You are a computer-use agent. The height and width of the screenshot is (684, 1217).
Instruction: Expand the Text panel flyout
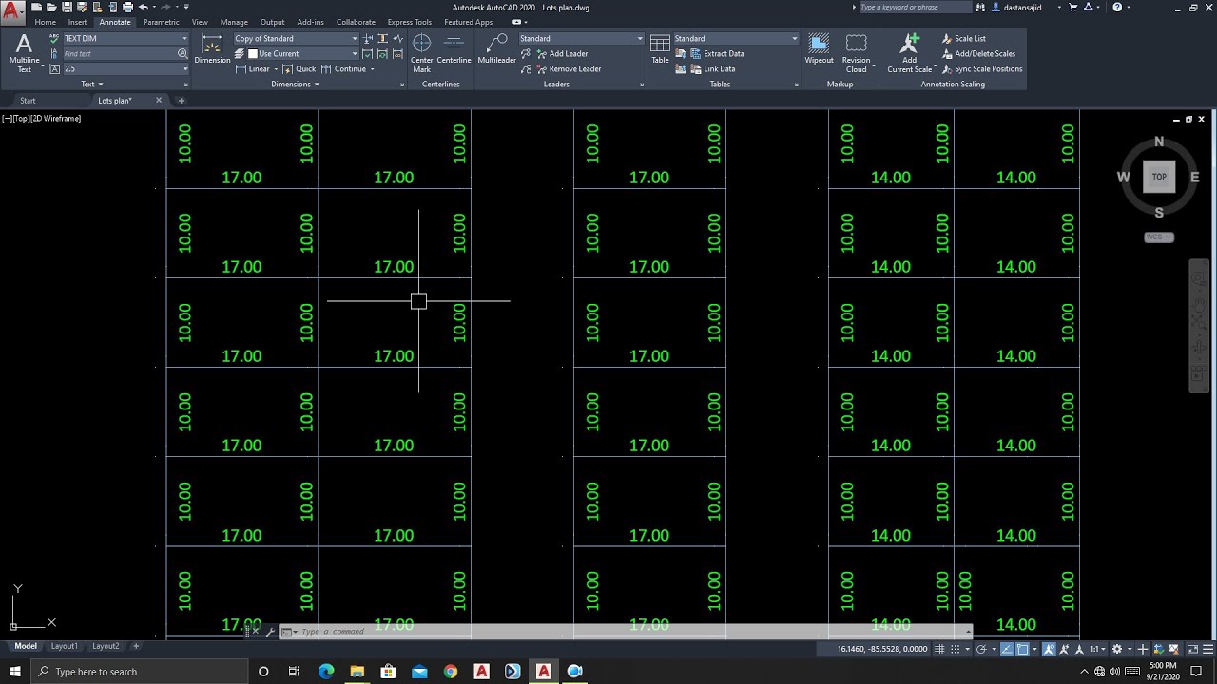pyautogui.click(x=92, y=85)
